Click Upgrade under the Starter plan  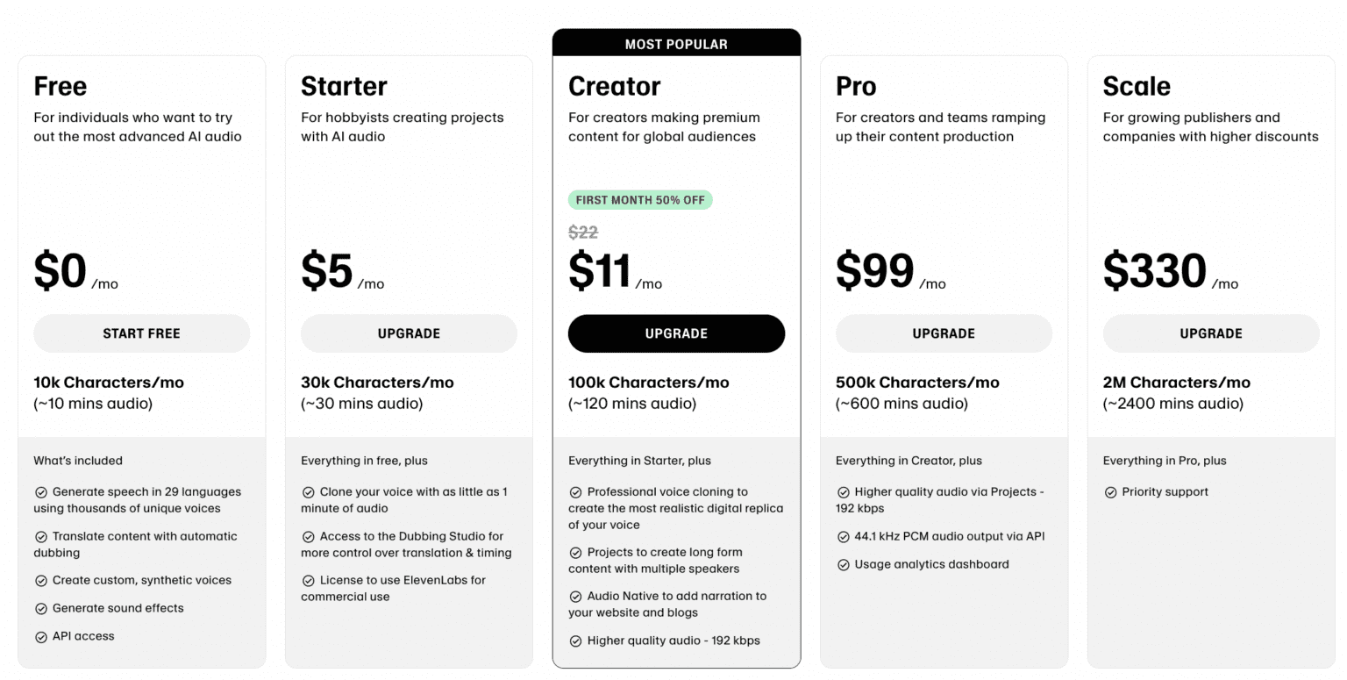point(409,333)
